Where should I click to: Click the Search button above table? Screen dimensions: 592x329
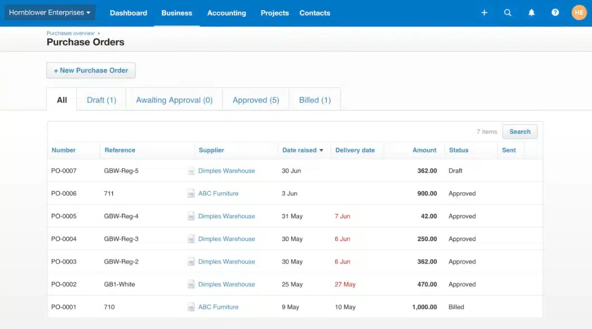point(520,132)
